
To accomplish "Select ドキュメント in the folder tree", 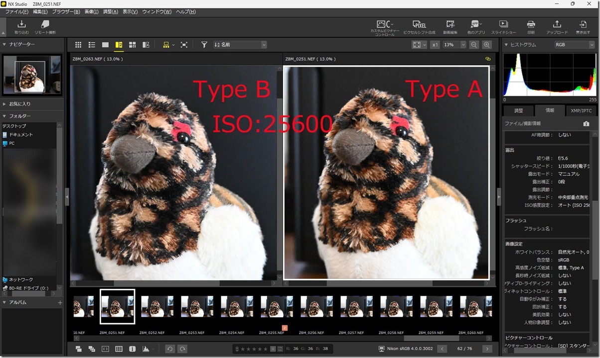I will pyautogui.click(x=17, y=135).
